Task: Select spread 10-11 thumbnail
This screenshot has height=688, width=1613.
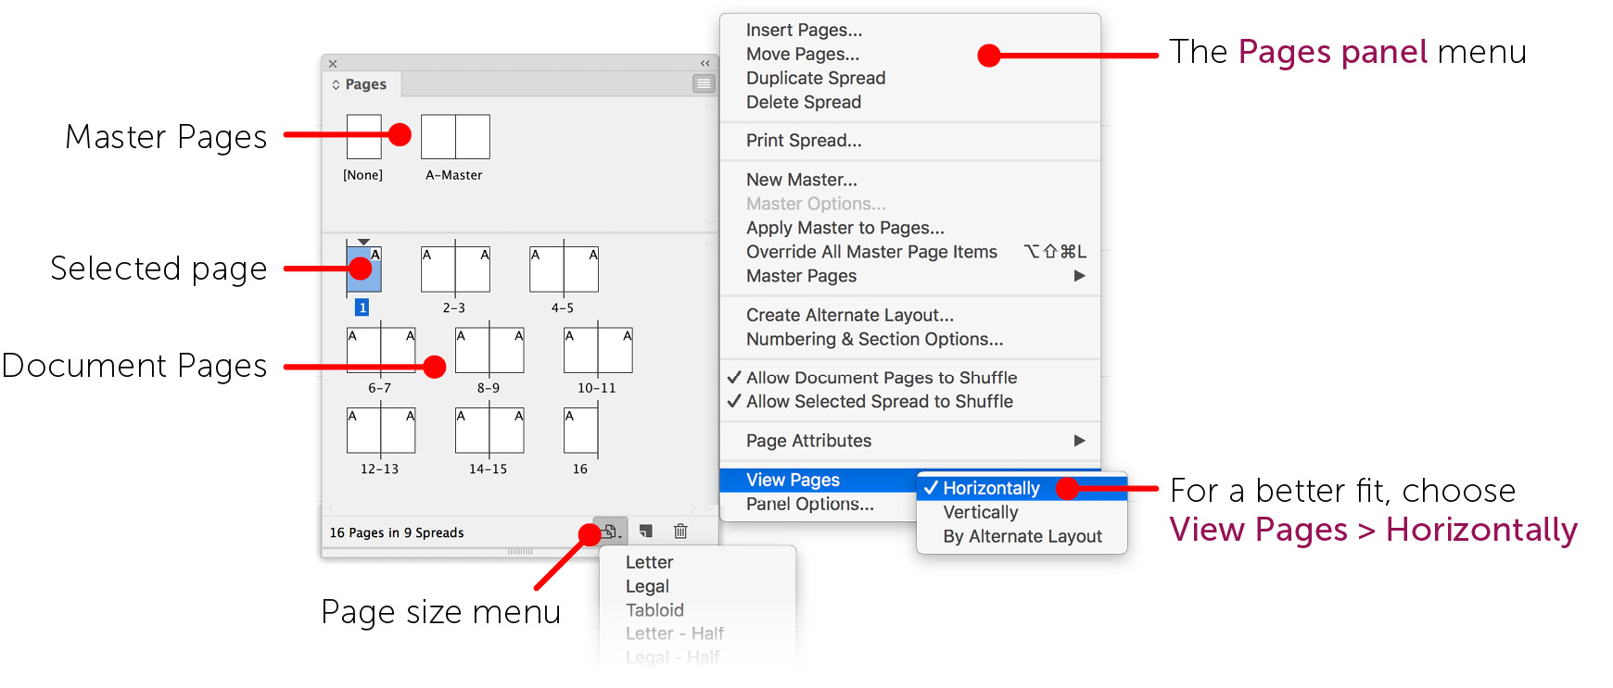Action: 598,350
